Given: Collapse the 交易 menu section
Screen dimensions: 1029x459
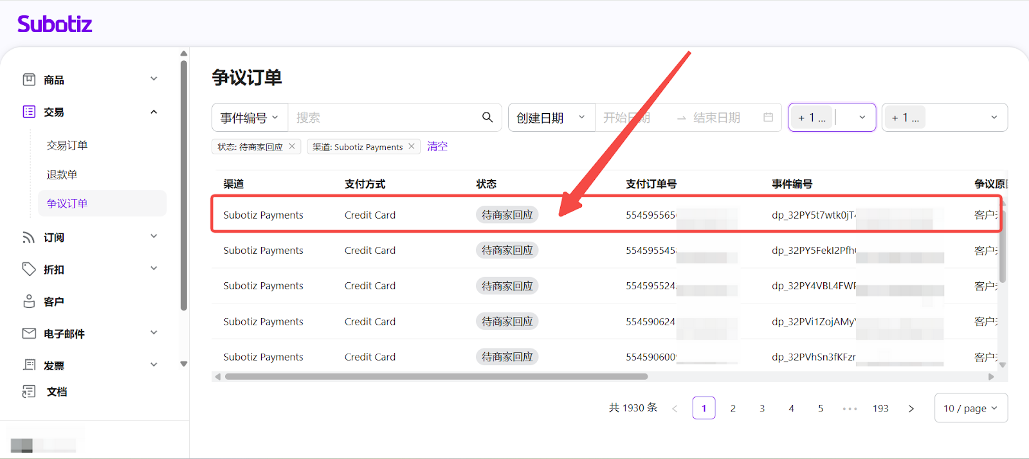Looking at the screenshot, I should click(154, 112).
